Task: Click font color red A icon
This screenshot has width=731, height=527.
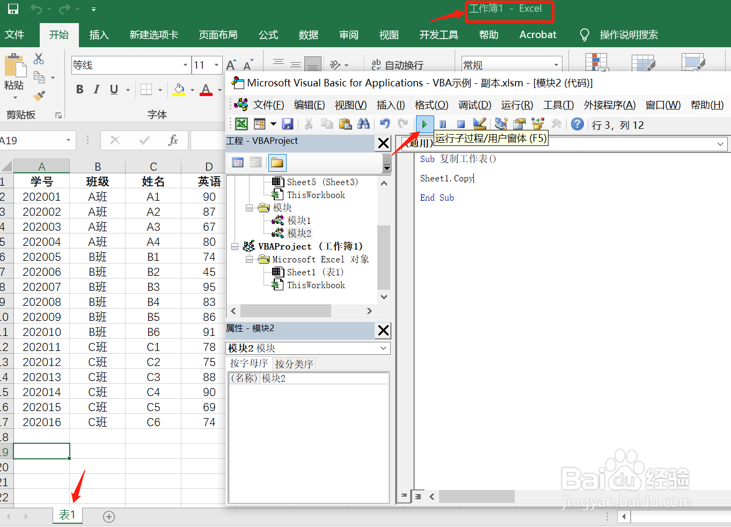Action: coord(206,90)
